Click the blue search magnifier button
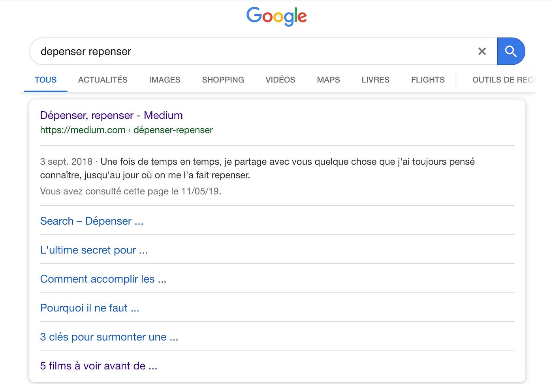Image resolution: width=553 pixels, height=384 pixels. click(x=511, y=51)
